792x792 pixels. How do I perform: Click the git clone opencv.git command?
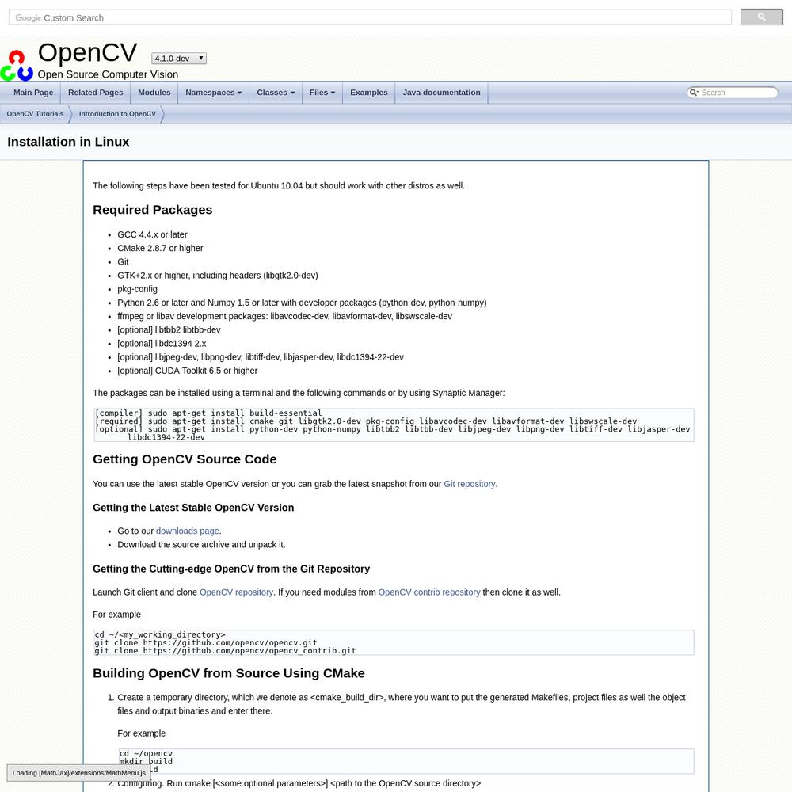[x=206, y=642]
